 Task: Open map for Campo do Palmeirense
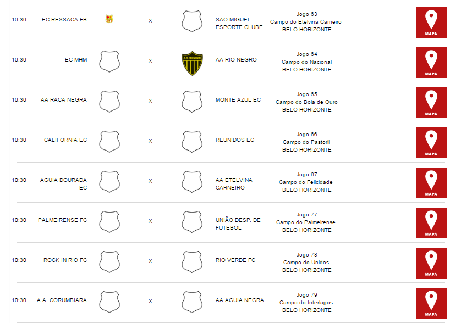(431, 223)
